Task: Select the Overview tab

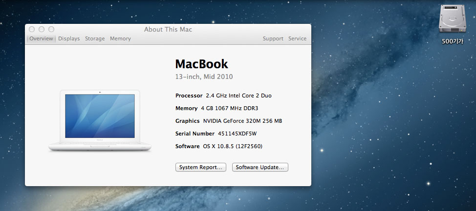Action: coord(41,38)
